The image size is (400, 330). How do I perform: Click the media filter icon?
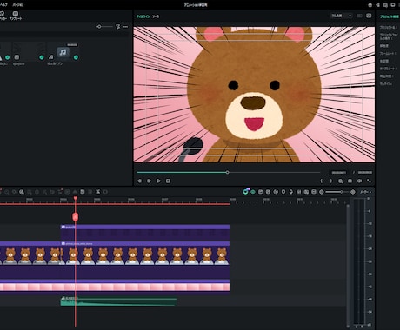coord(117,27)
